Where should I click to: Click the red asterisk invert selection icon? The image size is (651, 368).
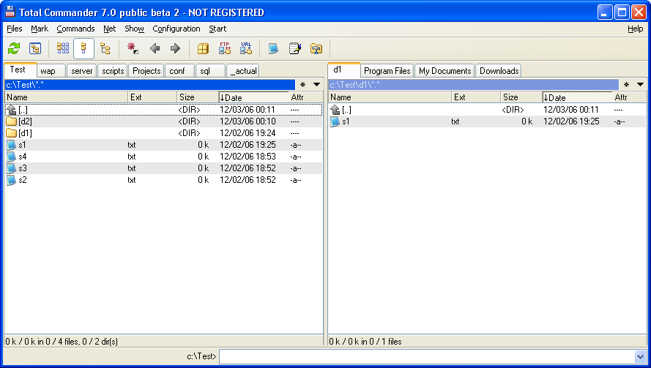click(133, 48)
